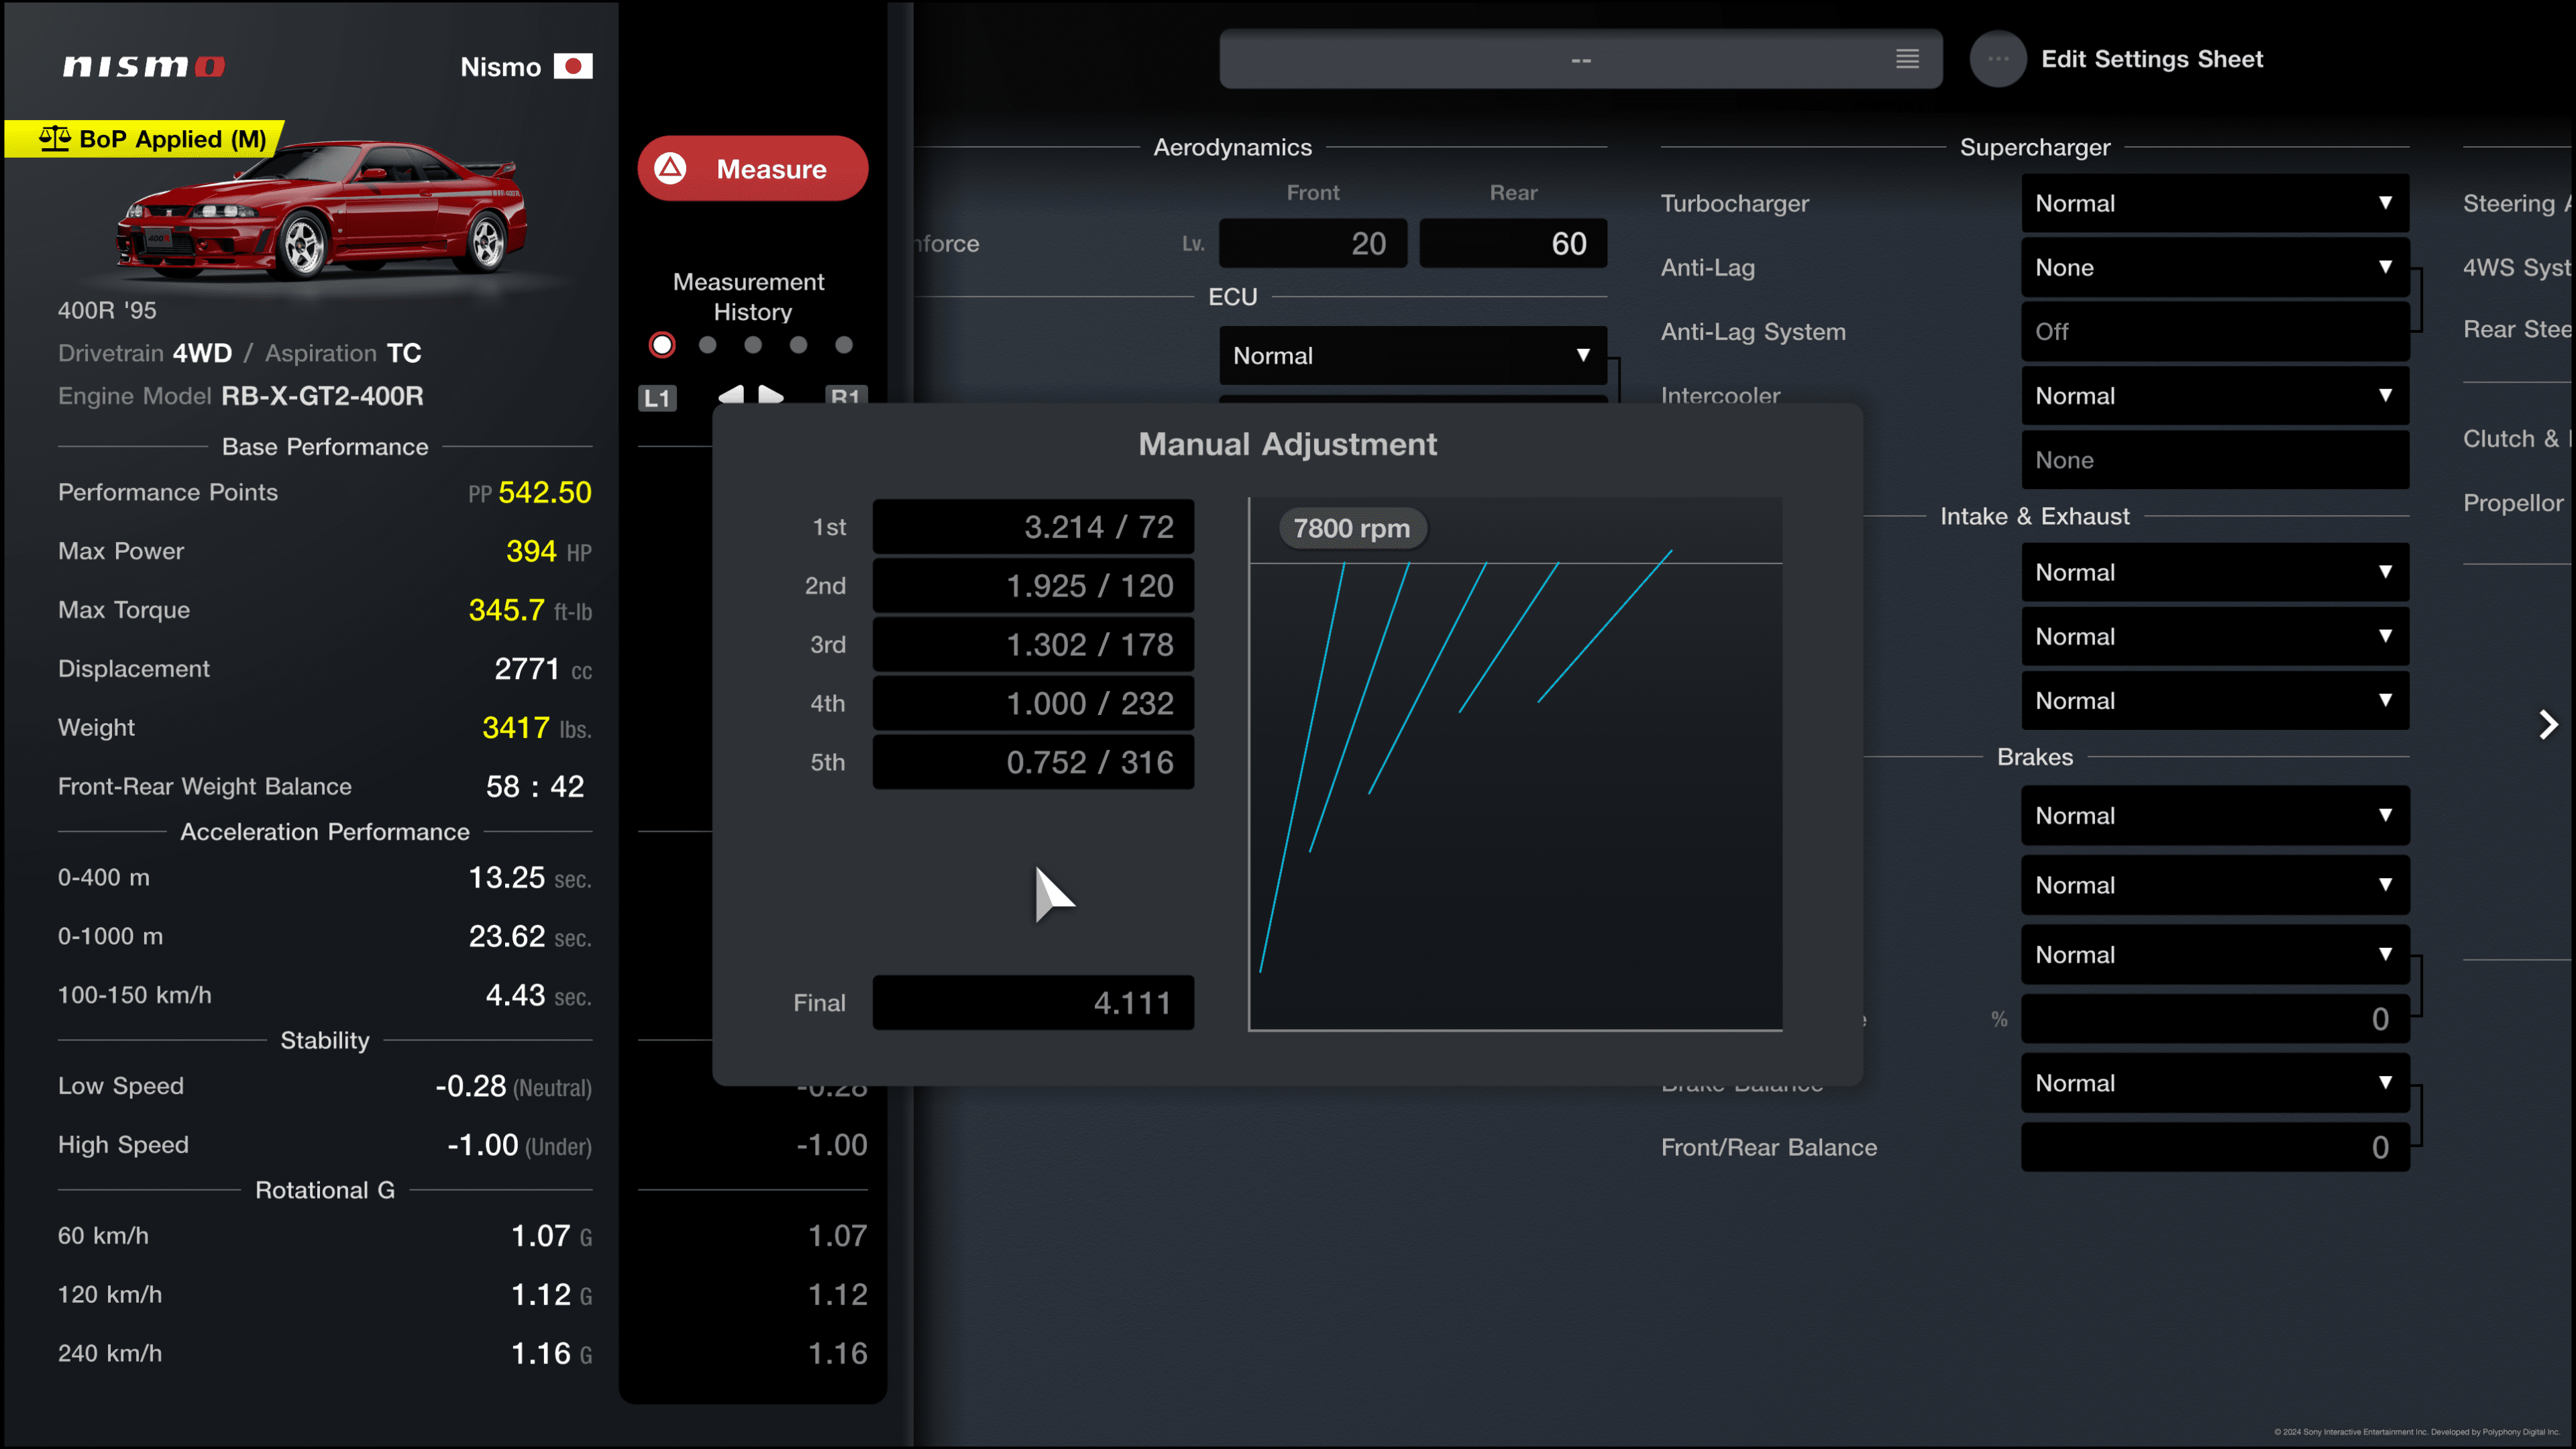Open third Brakes Normal dropdown
The image size is (2576, 1449).
click(2215, 954)
